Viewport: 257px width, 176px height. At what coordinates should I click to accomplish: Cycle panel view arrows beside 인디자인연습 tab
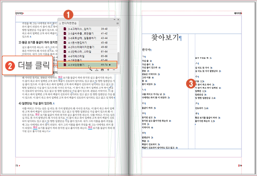pyautogui.click(x=60, y=24)
